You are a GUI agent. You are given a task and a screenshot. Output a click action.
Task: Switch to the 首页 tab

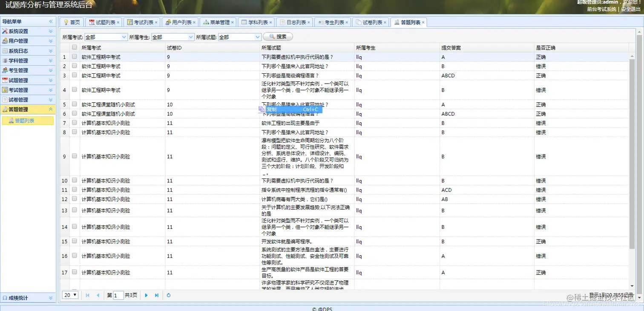71,22
